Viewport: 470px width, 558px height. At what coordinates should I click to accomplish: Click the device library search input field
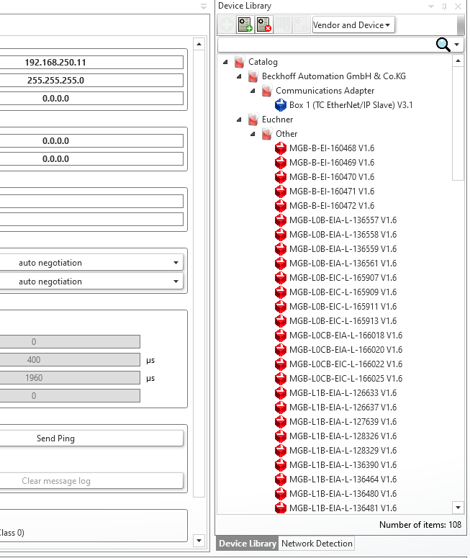point(325,45)
